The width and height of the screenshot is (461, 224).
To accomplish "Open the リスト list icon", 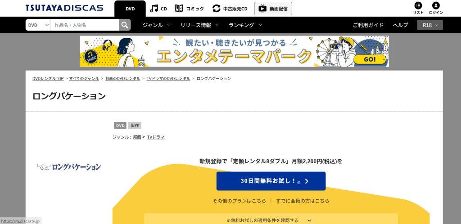I will pos(418,5).
